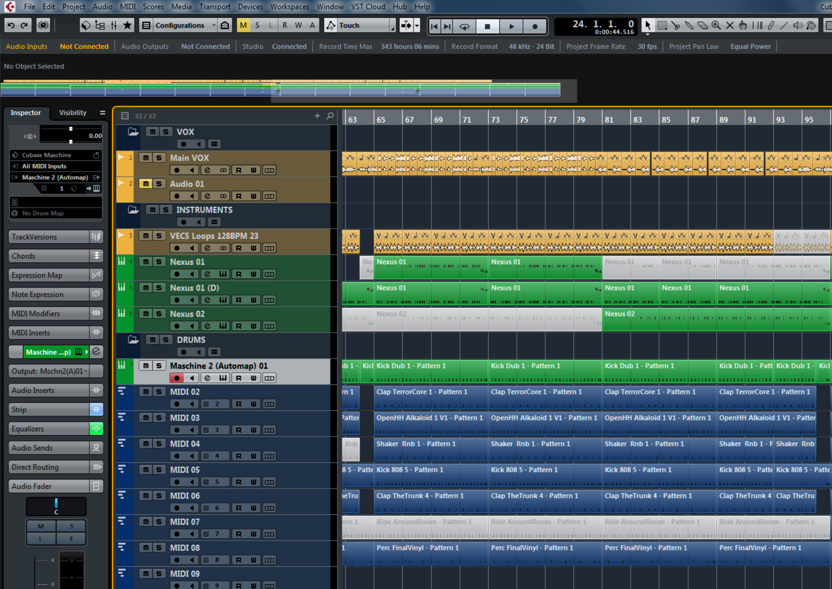Collapse the DRUMS folder track
This screenshot has width=832, height=589.
(133, 340)
